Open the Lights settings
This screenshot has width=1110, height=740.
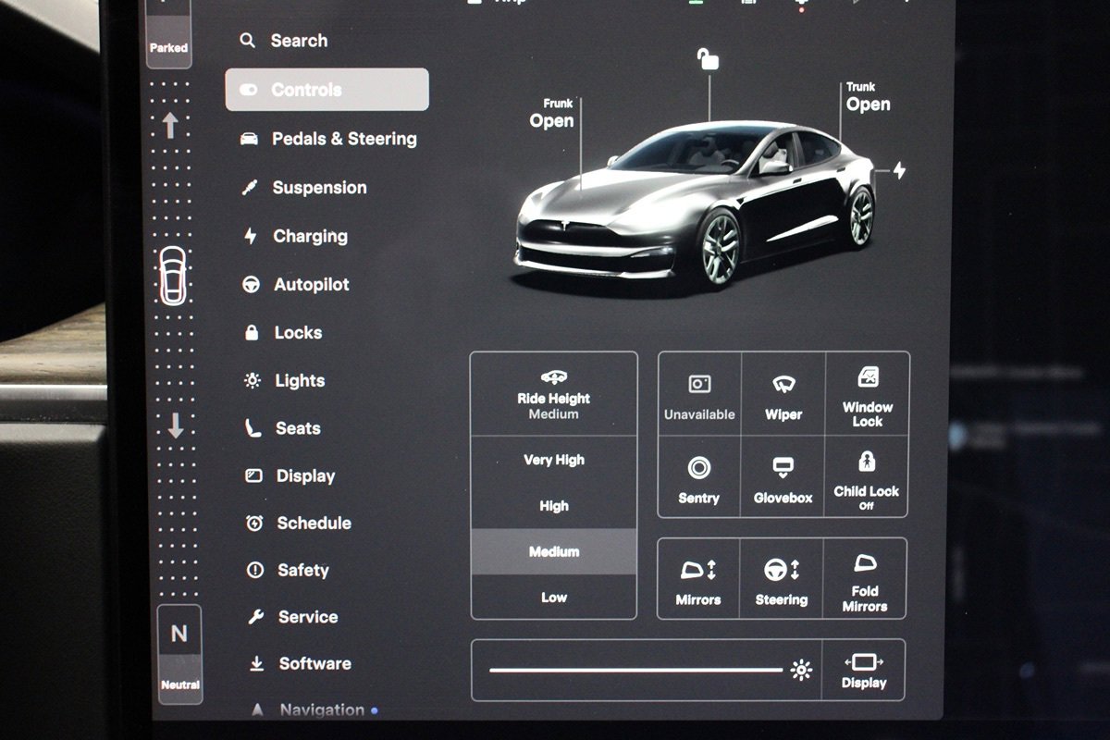click(284, 380)
